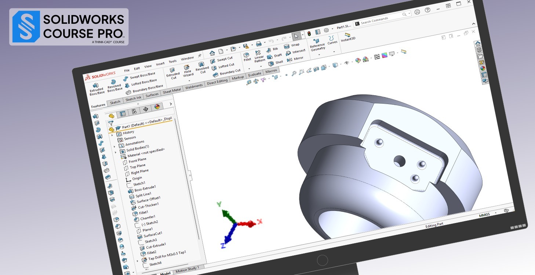Expand the Linear Pattern dropdown arrow
Image resolution: width=535 pixels, height=275 pixels.
coord(261,66)
